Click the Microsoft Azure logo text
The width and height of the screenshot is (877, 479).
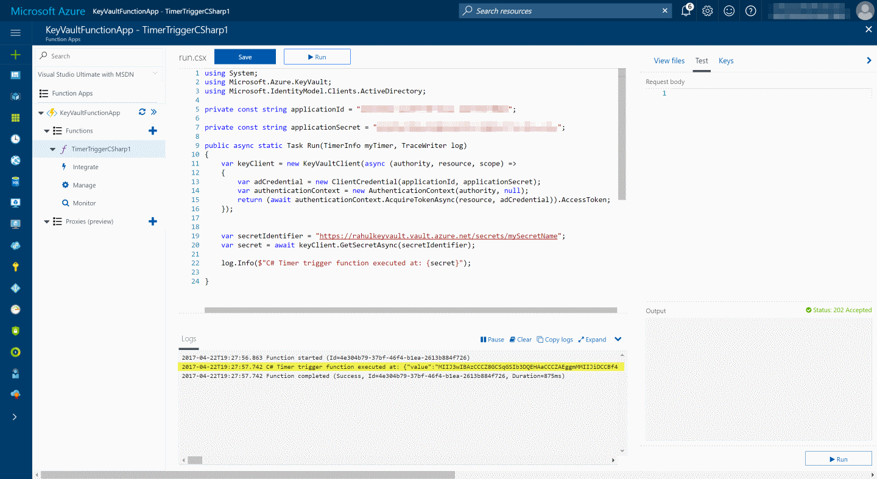48,11
